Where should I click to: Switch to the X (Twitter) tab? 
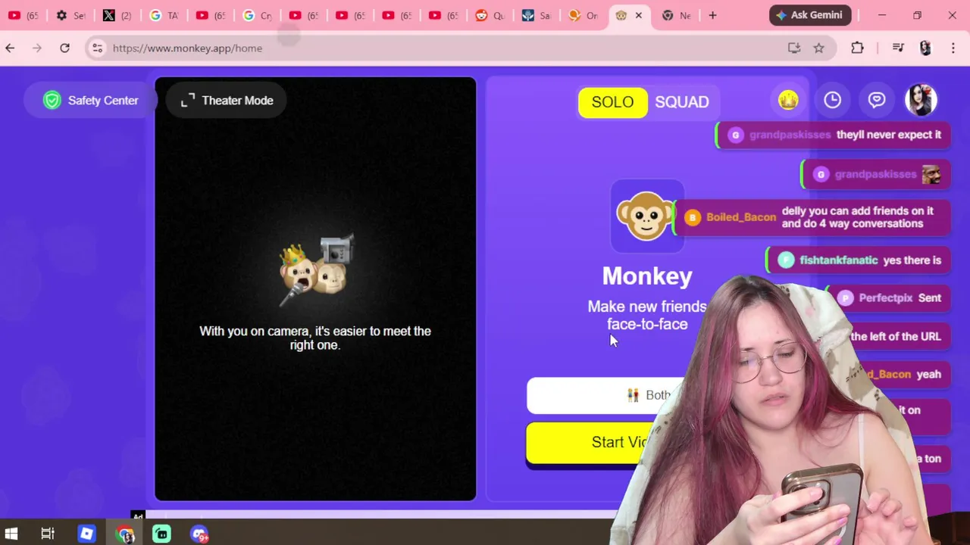pos(117,15)
